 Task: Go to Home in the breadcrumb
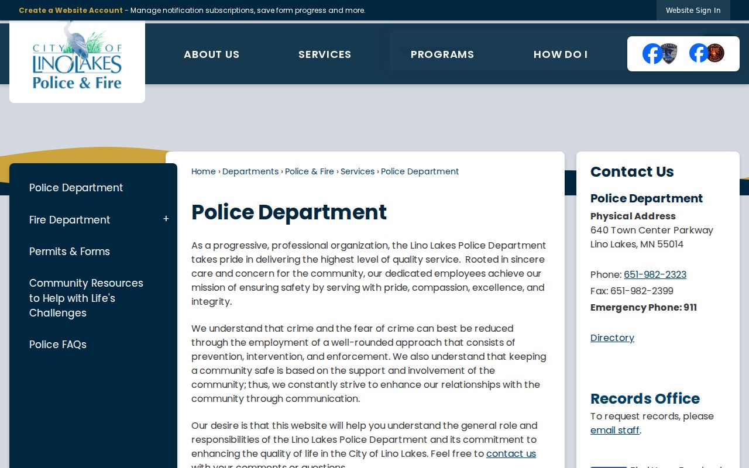tap(204, 171)
